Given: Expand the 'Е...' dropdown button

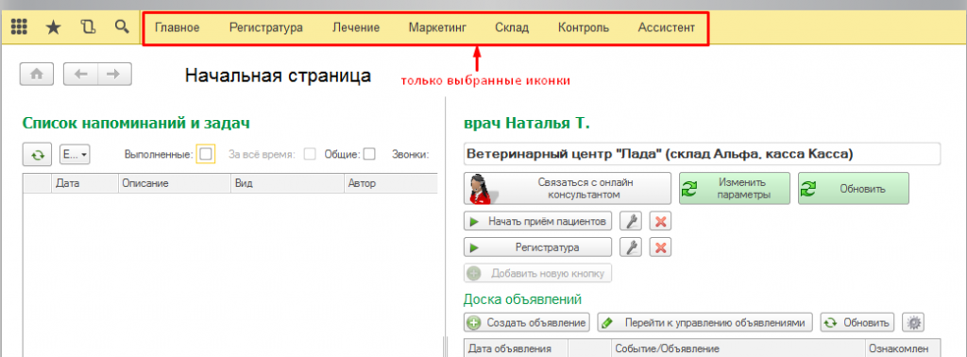Looking at the screenshot, I should 75,154.
